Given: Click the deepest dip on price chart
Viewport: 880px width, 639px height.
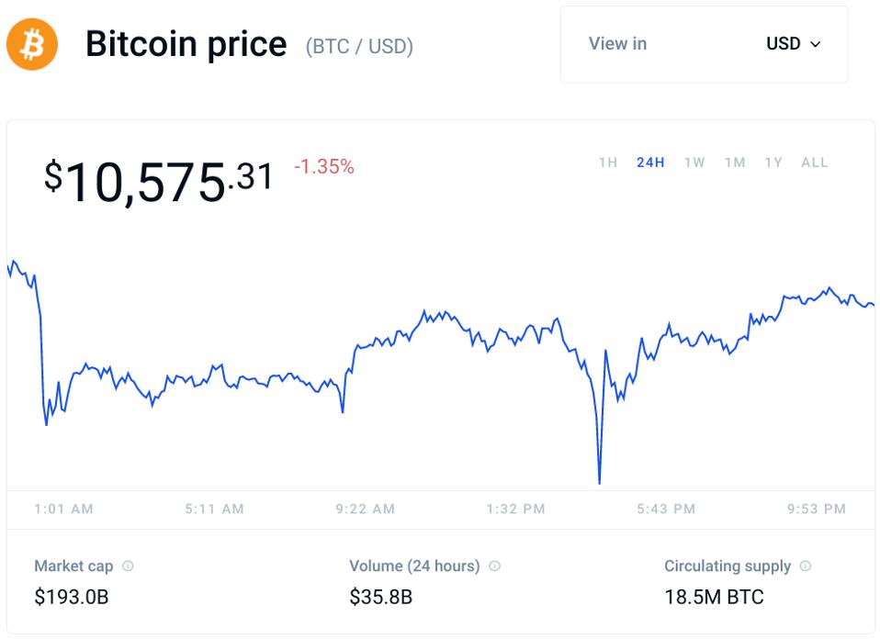Looking at the screenshot, I should click(x=599, y=480).
